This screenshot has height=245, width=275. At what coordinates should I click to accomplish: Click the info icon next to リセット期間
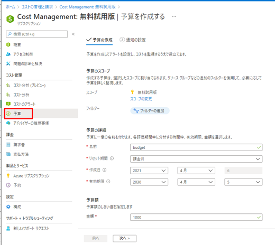[112, 158]
